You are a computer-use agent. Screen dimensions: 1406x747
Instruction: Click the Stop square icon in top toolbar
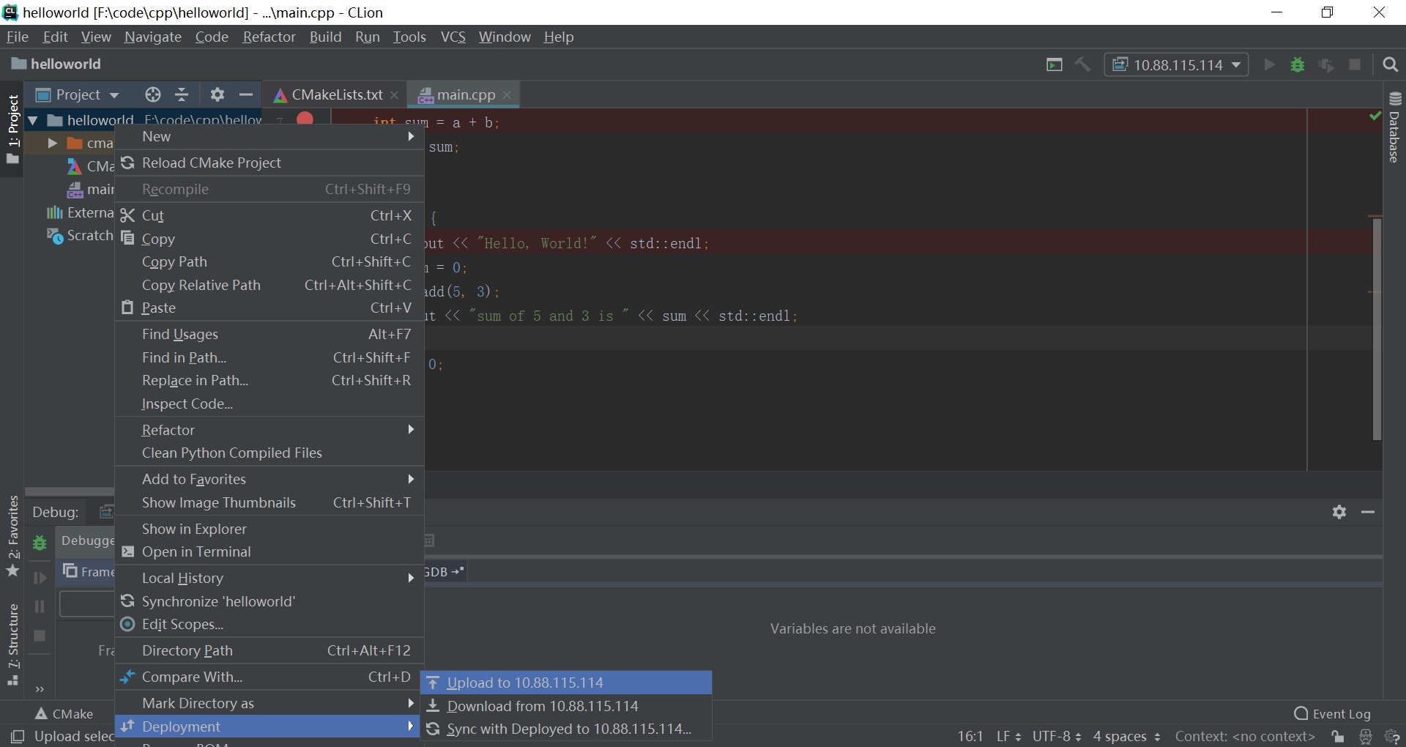pos(1355,64)
